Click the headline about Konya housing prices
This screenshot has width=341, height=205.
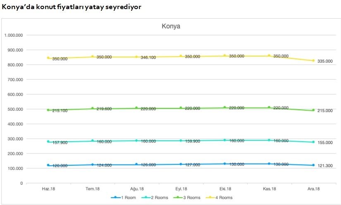click(72, 7)
